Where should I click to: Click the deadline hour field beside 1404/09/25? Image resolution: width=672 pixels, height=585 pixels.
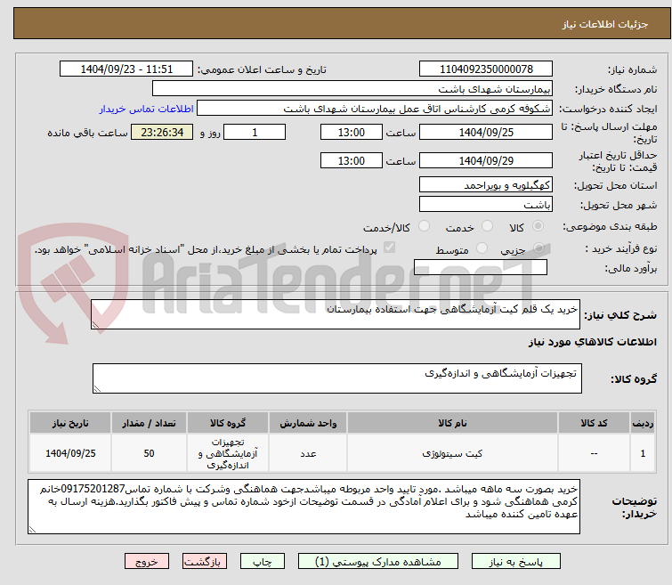[351, 132]
